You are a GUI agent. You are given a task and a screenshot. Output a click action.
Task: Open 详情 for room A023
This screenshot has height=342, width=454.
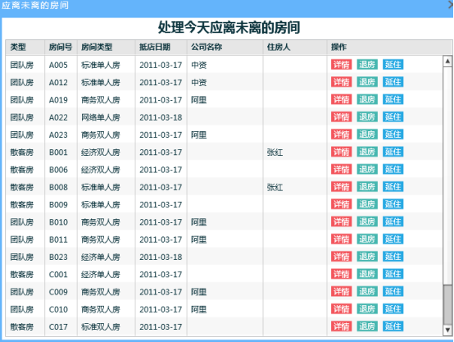pos(342,135)
